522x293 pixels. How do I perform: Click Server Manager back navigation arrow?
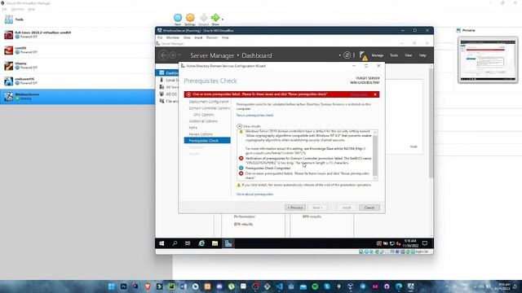click(x=163, y=55)
